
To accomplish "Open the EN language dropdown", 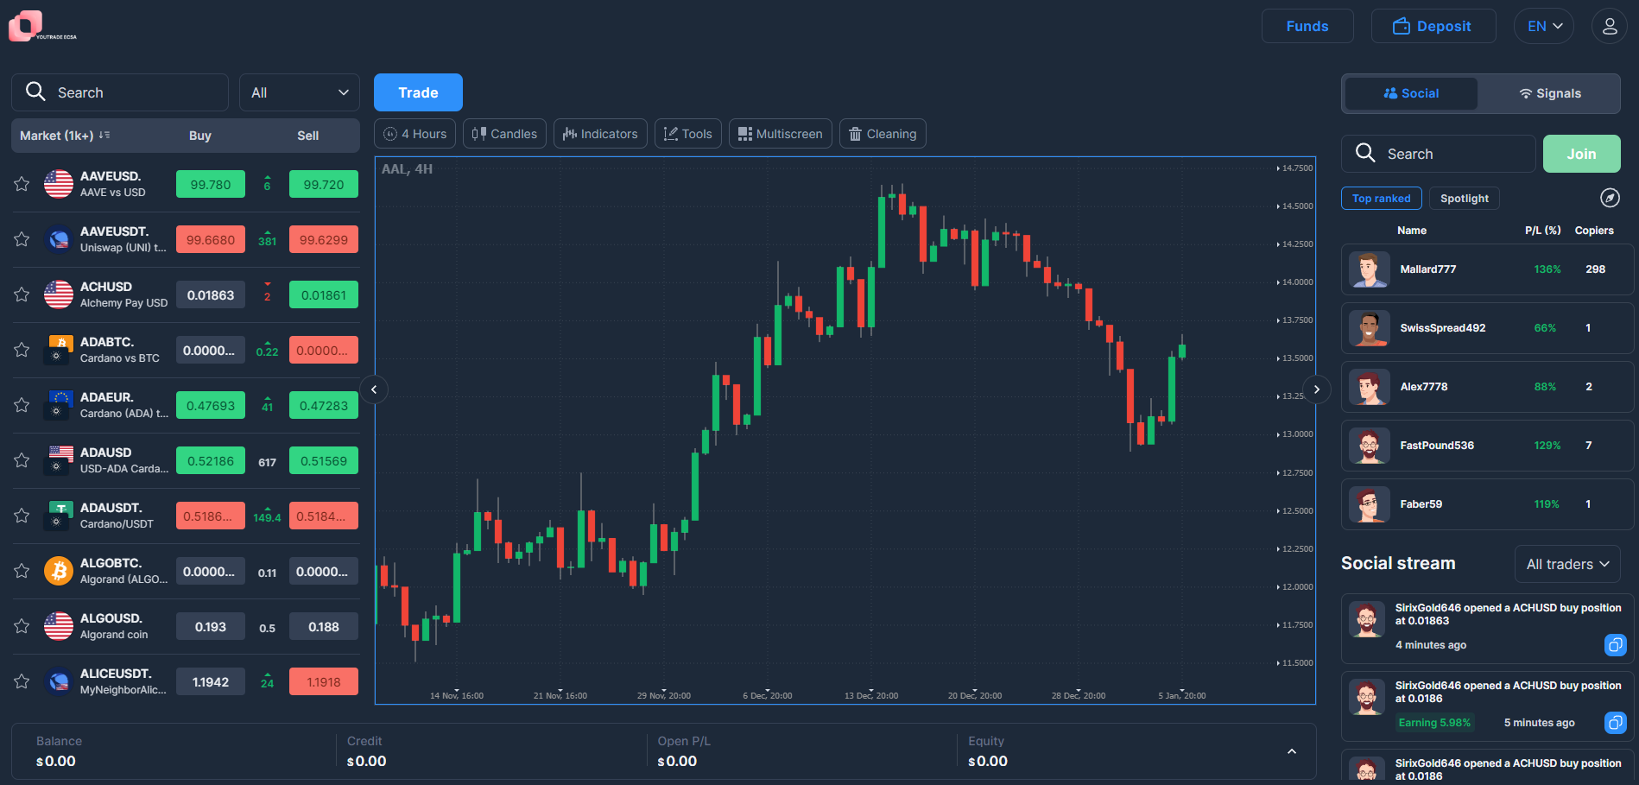I will [1544, 26].
